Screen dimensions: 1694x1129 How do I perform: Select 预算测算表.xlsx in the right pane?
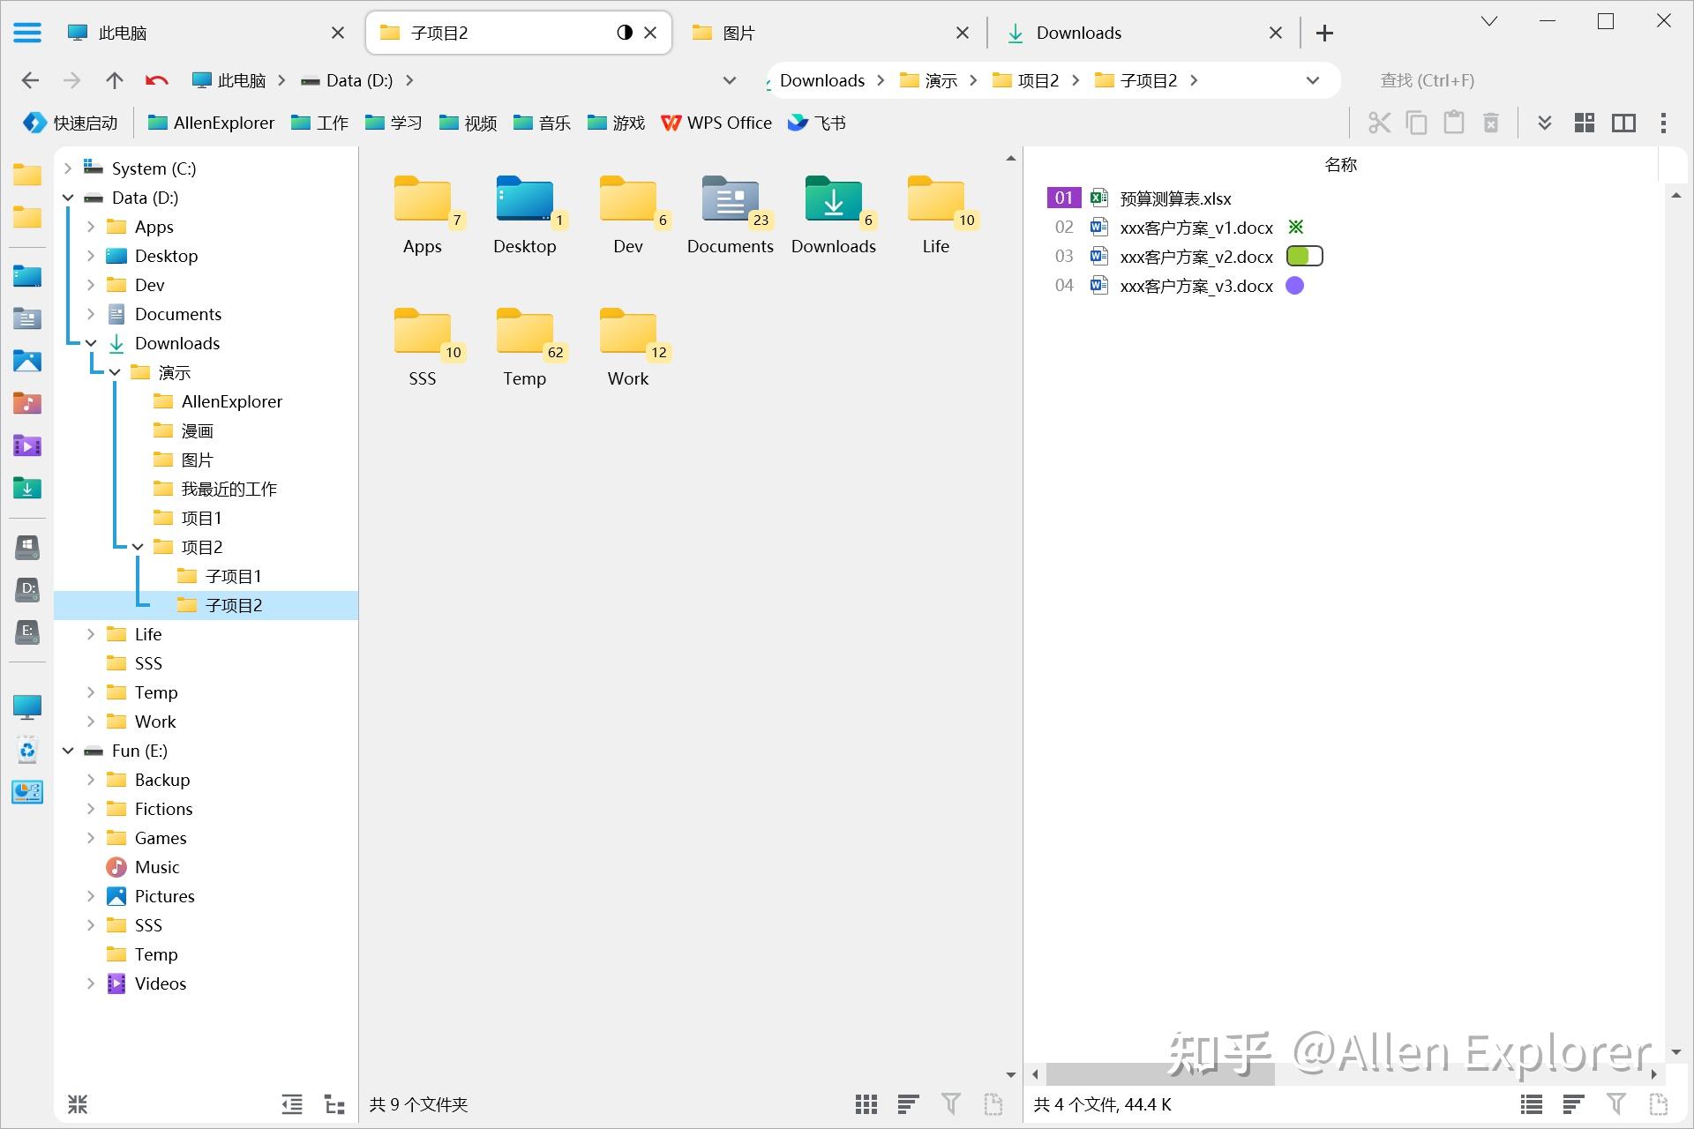click(1173, 198)
